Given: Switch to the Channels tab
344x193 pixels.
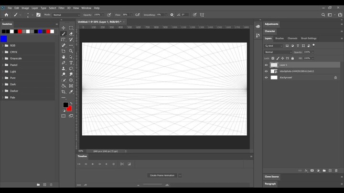Looking at the screenshot, I should 292,38.
